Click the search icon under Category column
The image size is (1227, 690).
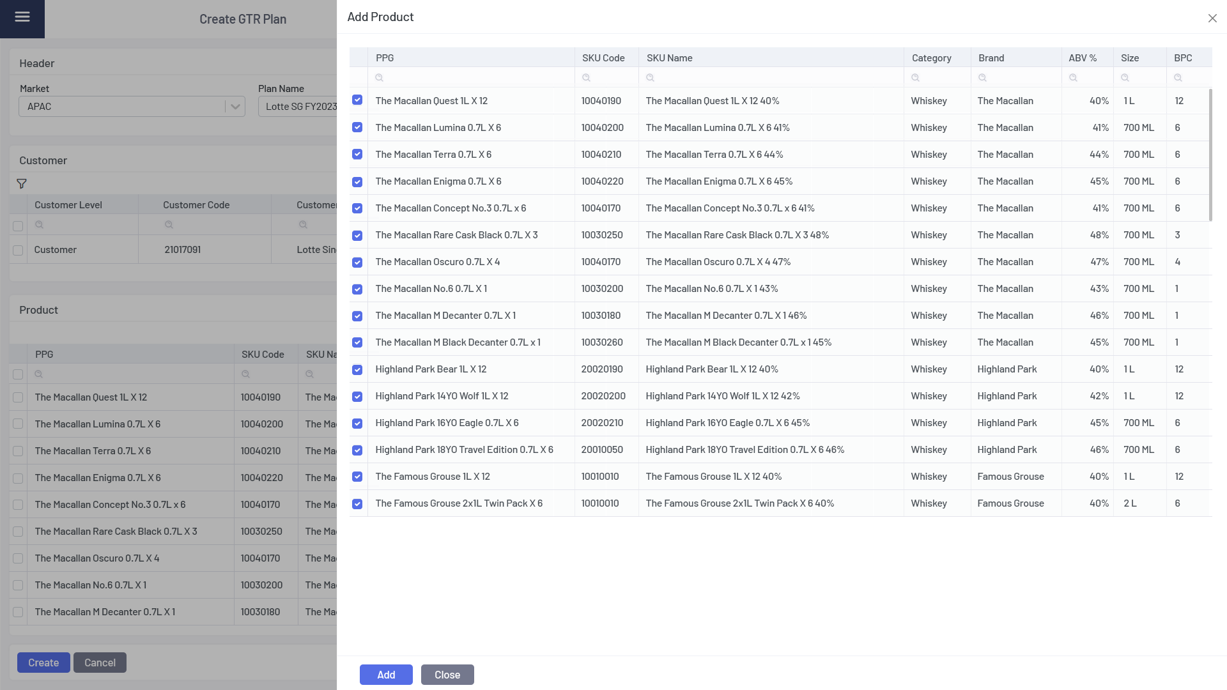tap(915, 78)
